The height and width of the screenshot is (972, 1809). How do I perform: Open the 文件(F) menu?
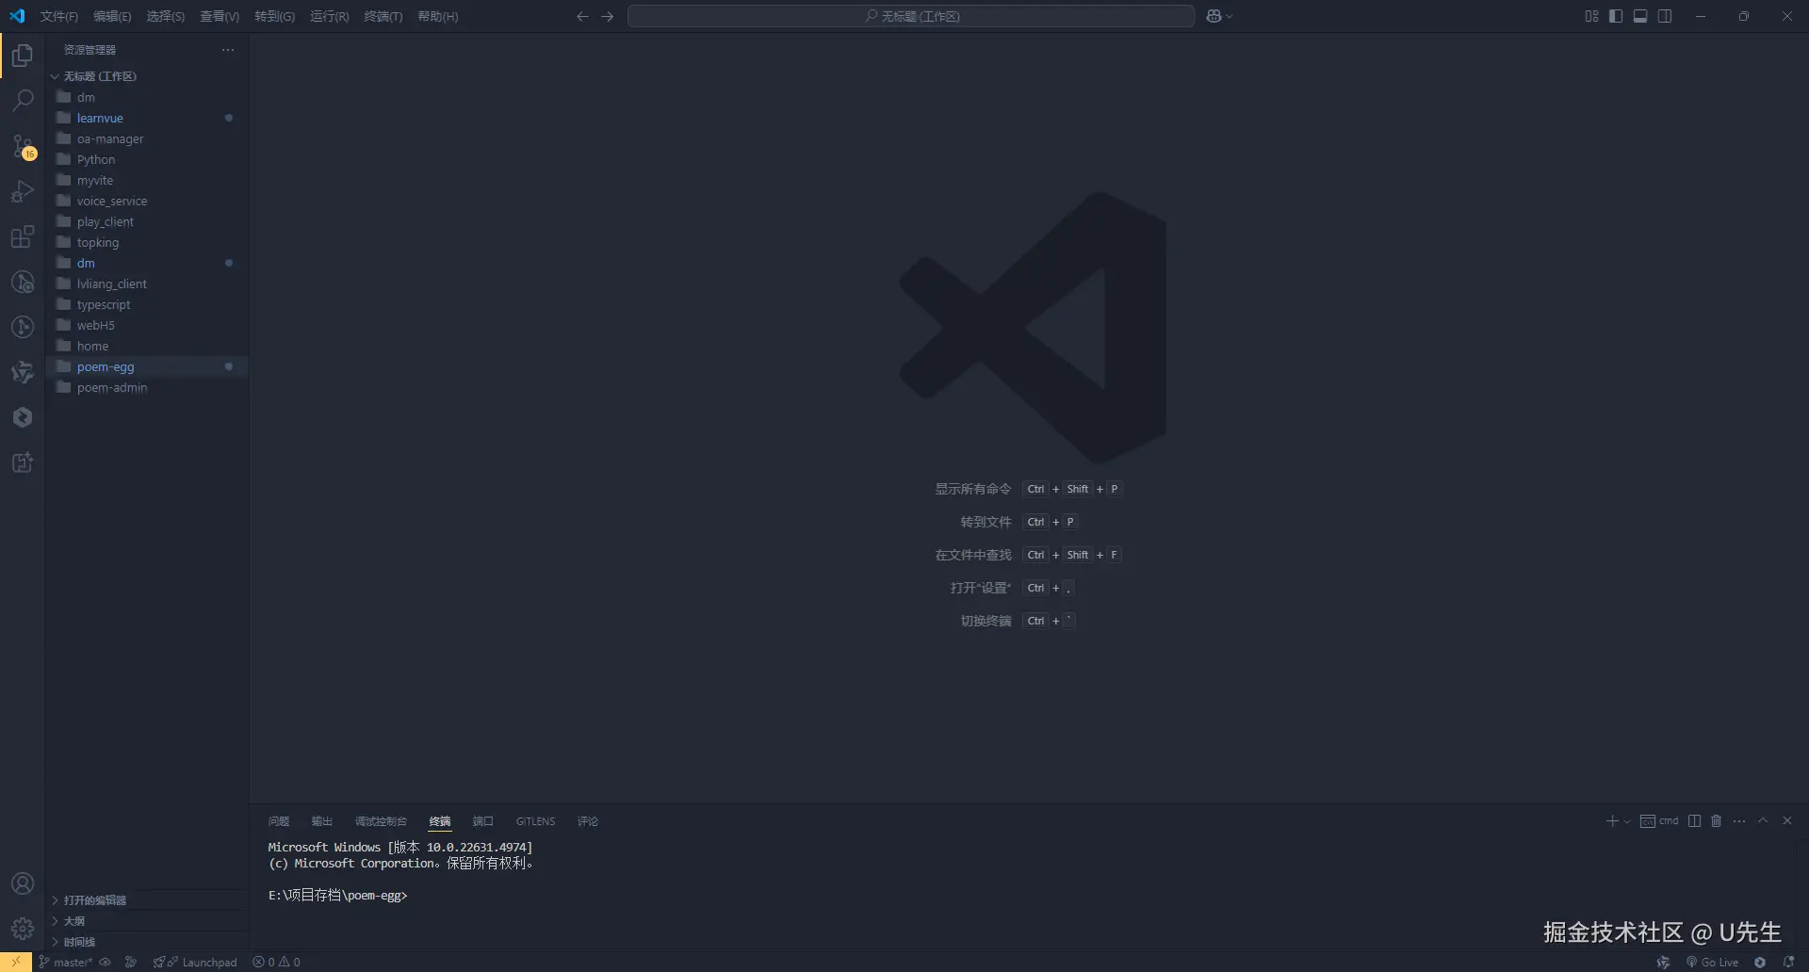59,16
